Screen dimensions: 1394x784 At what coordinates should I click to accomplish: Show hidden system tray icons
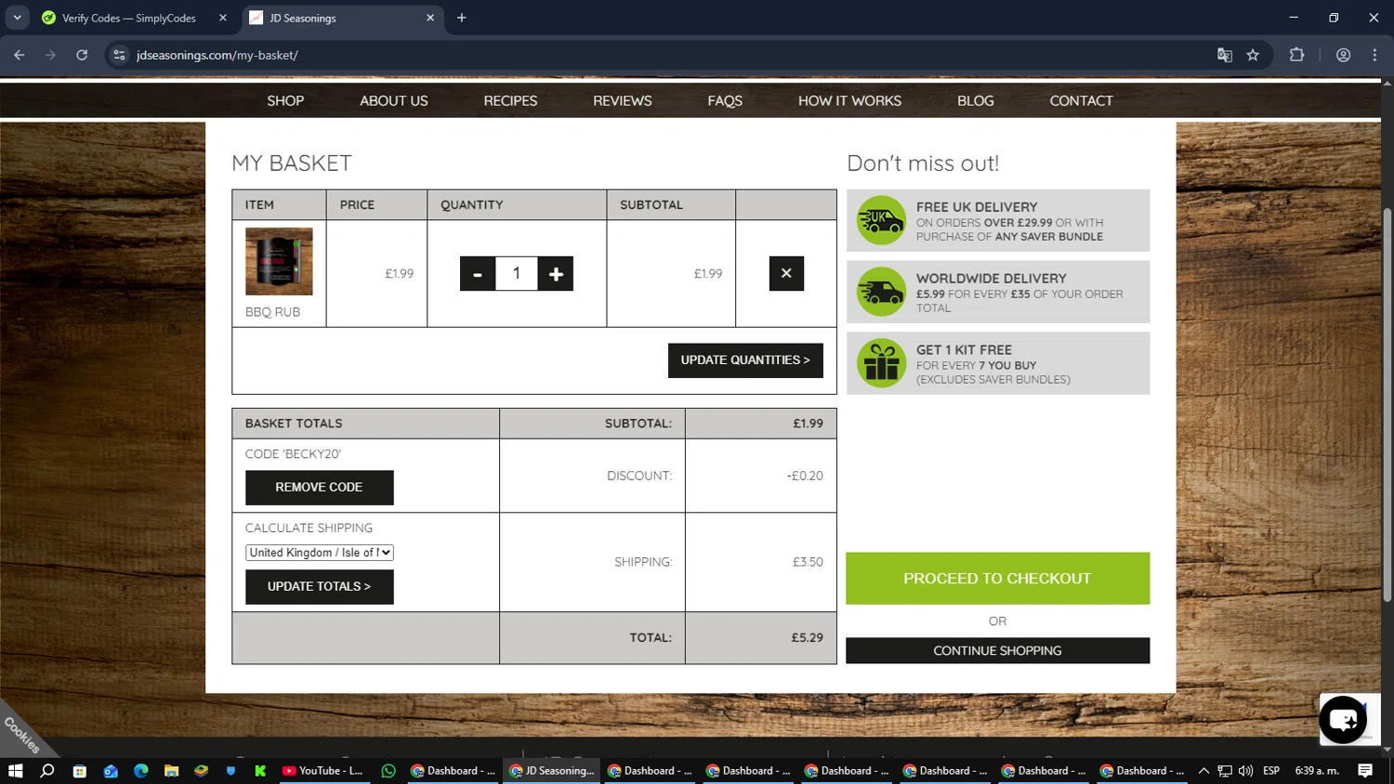pyautogui.click(x=1203, y=771)
